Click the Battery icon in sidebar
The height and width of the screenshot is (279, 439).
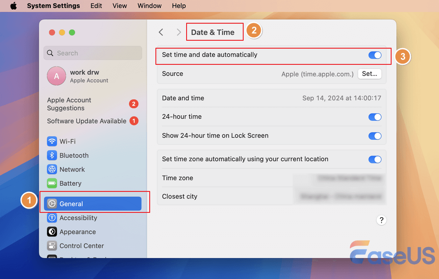pos(52,183)
